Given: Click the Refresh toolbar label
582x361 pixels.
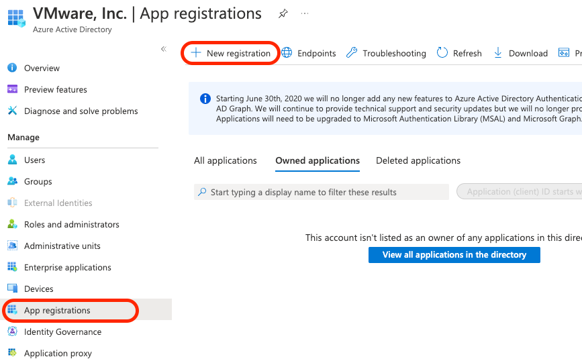Looking at the screenshot, I should pyautogui.click(x=467, y=54).
